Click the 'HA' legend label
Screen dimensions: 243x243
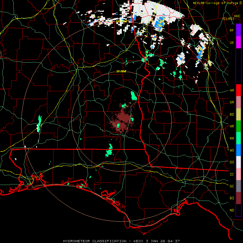[x=232, y=90]
